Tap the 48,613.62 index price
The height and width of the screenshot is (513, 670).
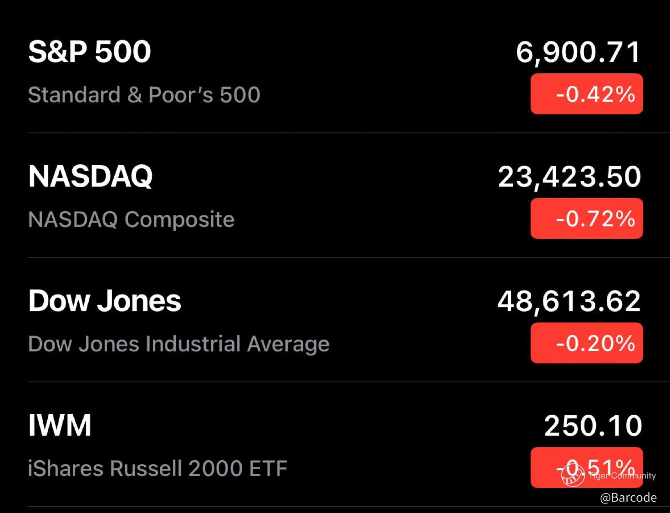click(x=569, y=301)
